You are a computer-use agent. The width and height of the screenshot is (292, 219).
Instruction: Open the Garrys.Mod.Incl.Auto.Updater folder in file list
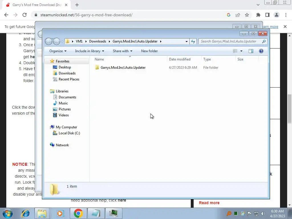coord(123,68)
